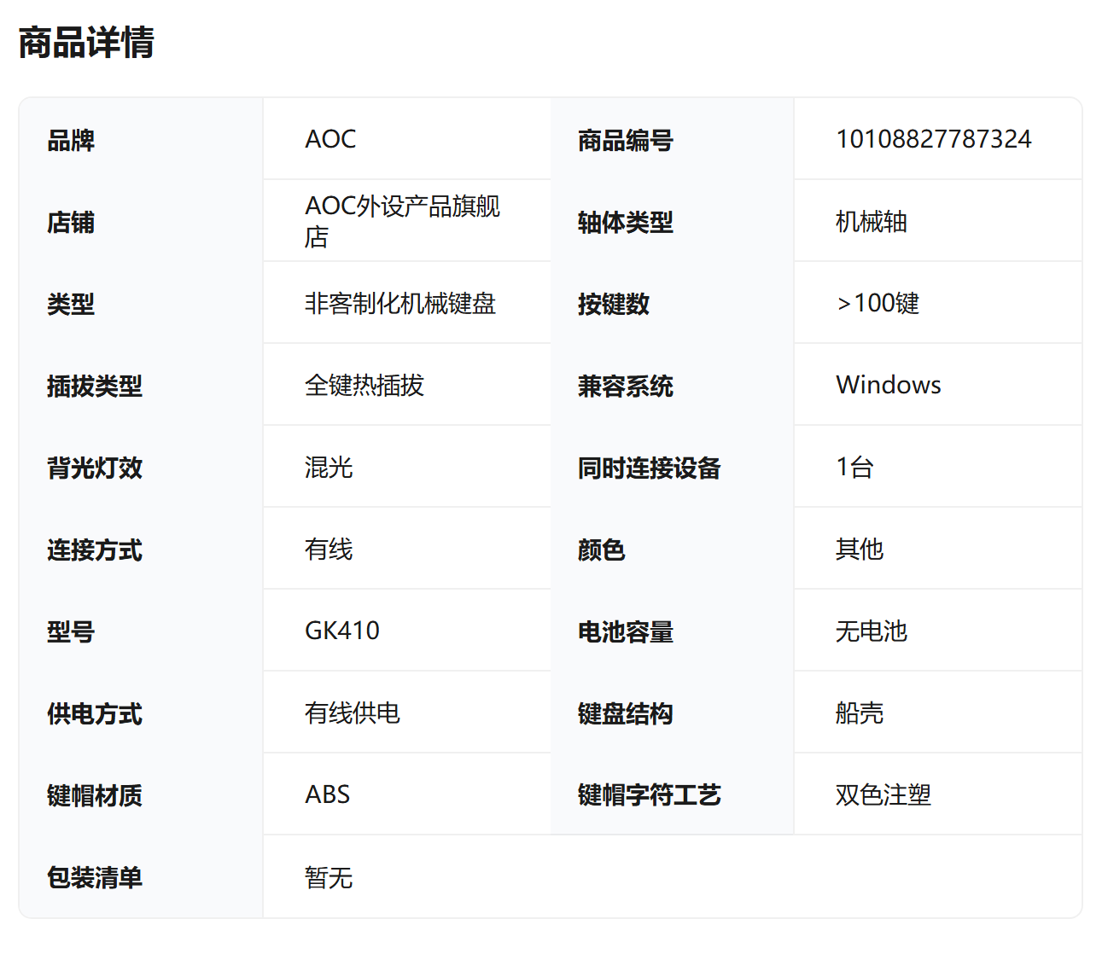Open the AOC brand value link

330,139
